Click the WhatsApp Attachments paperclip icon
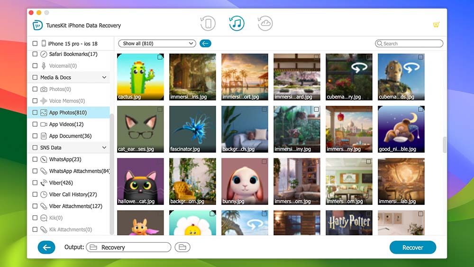This screenshot has height=267, width=474. pos(44,171)
